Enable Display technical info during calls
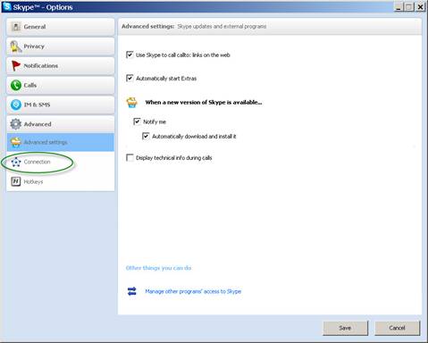The image size is (428, 343). pos(130,157)
